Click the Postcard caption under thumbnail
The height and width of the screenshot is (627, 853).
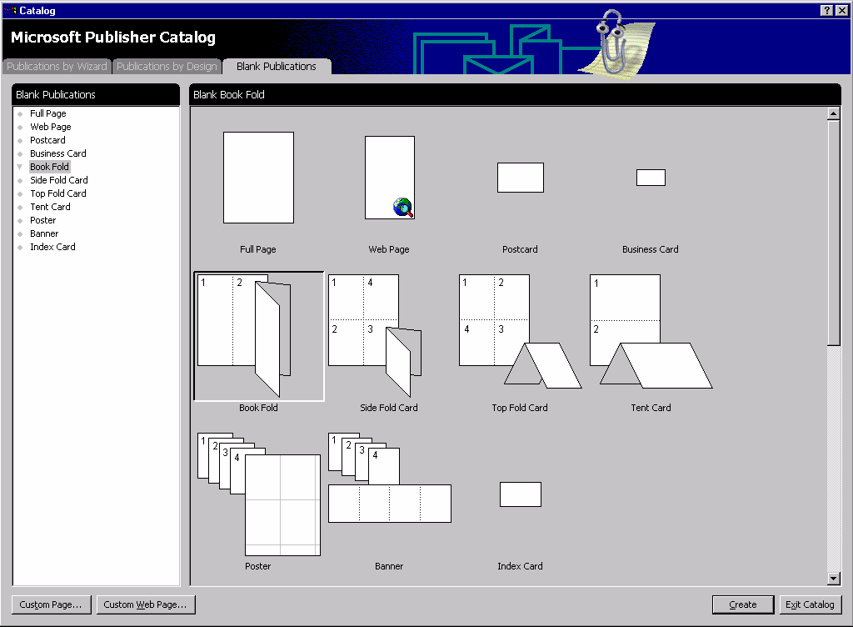[x=520, y=249]
